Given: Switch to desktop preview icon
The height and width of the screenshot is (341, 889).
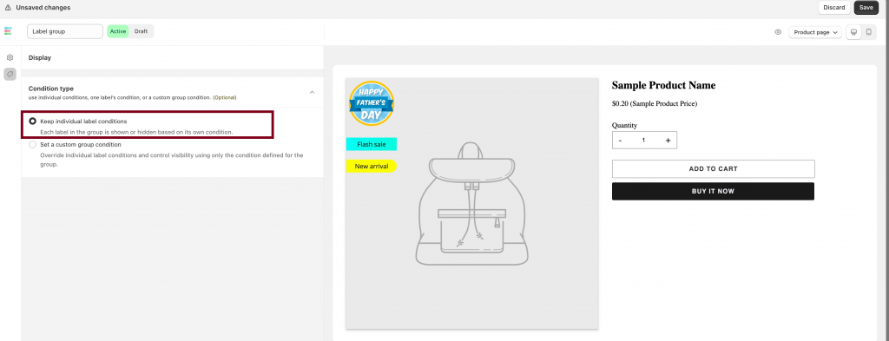Looking at the screenshot, I should pos(853,32).
